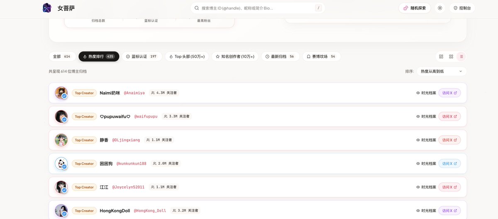The image size is (498, 219).
Task: Open the @DLjingxiang handle link
Action: 126,140
